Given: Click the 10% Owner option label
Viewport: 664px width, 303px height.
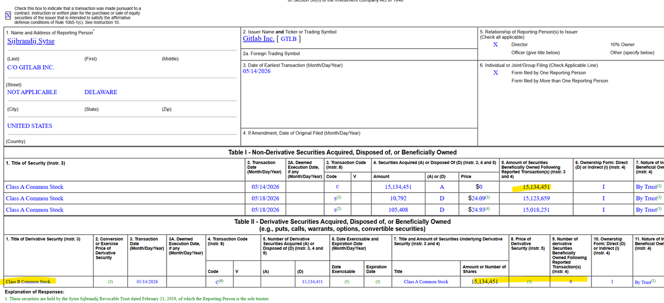Looking at the screenshot, I should point(622,44).
